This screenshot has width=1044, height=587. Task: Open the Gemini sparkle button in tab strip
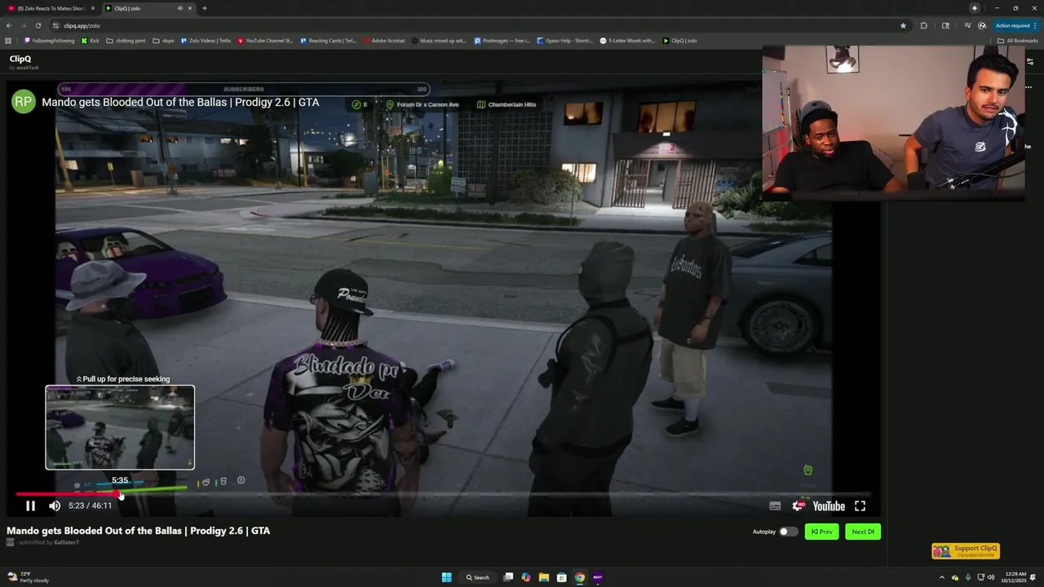[974, 8]
